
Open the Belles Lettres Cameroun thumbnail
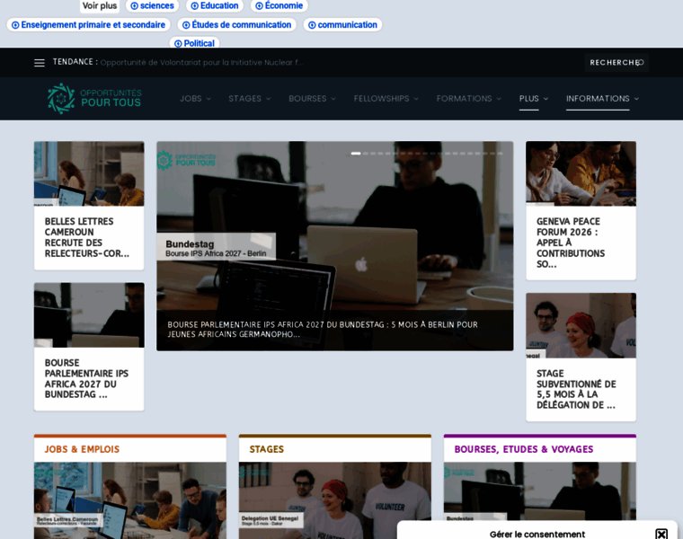click(89, 173)
